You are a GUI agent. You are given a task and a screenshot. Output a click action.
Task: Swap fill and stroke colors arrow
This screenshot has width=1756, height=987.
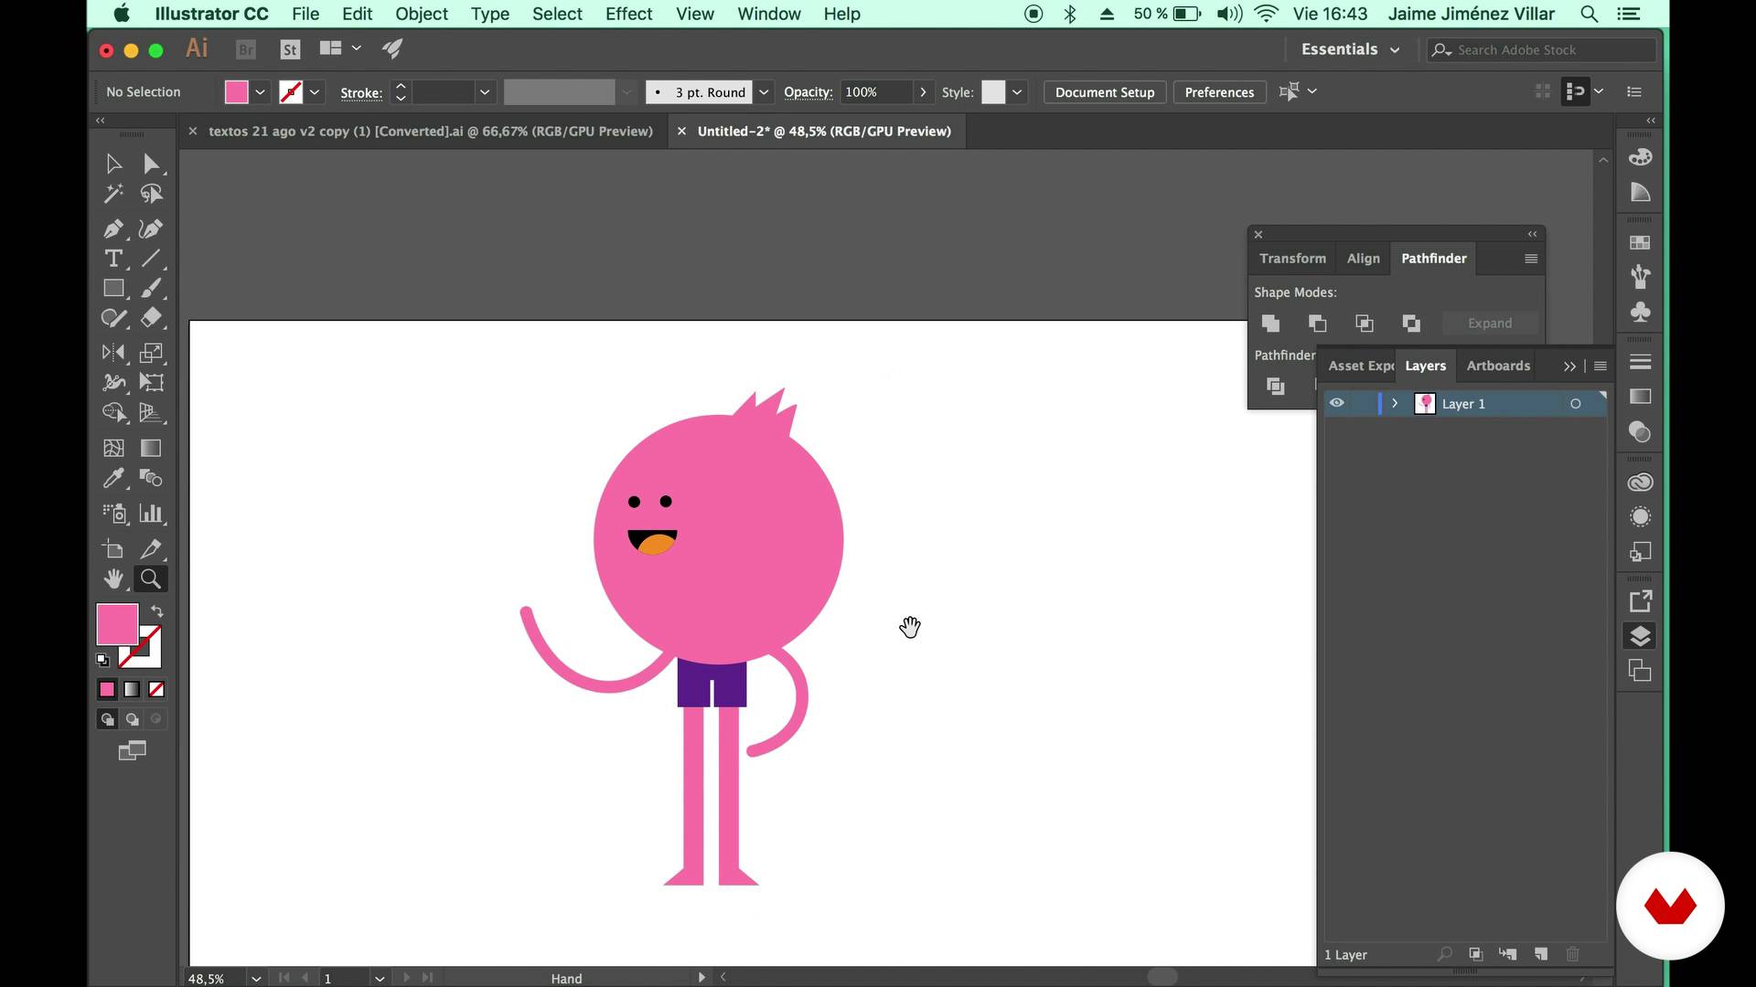(157, 610)
